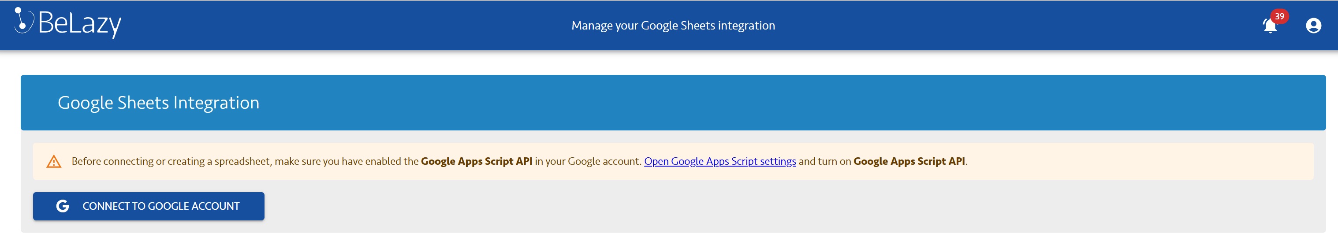The image size is (1338, 245).
Task: Click the red 39 notification badge
Action: (1279, 16)
